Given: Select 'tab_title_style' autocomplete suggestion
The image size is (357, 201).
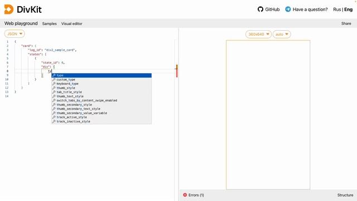Looking at the screenshot, I should tap(102, 92).
